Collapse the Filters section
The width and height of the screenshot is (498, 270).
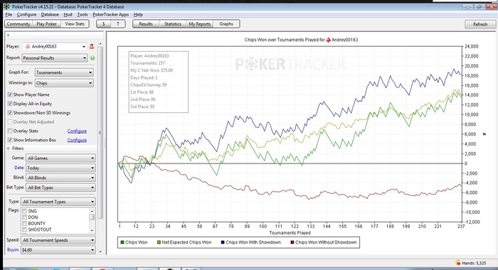9,148
